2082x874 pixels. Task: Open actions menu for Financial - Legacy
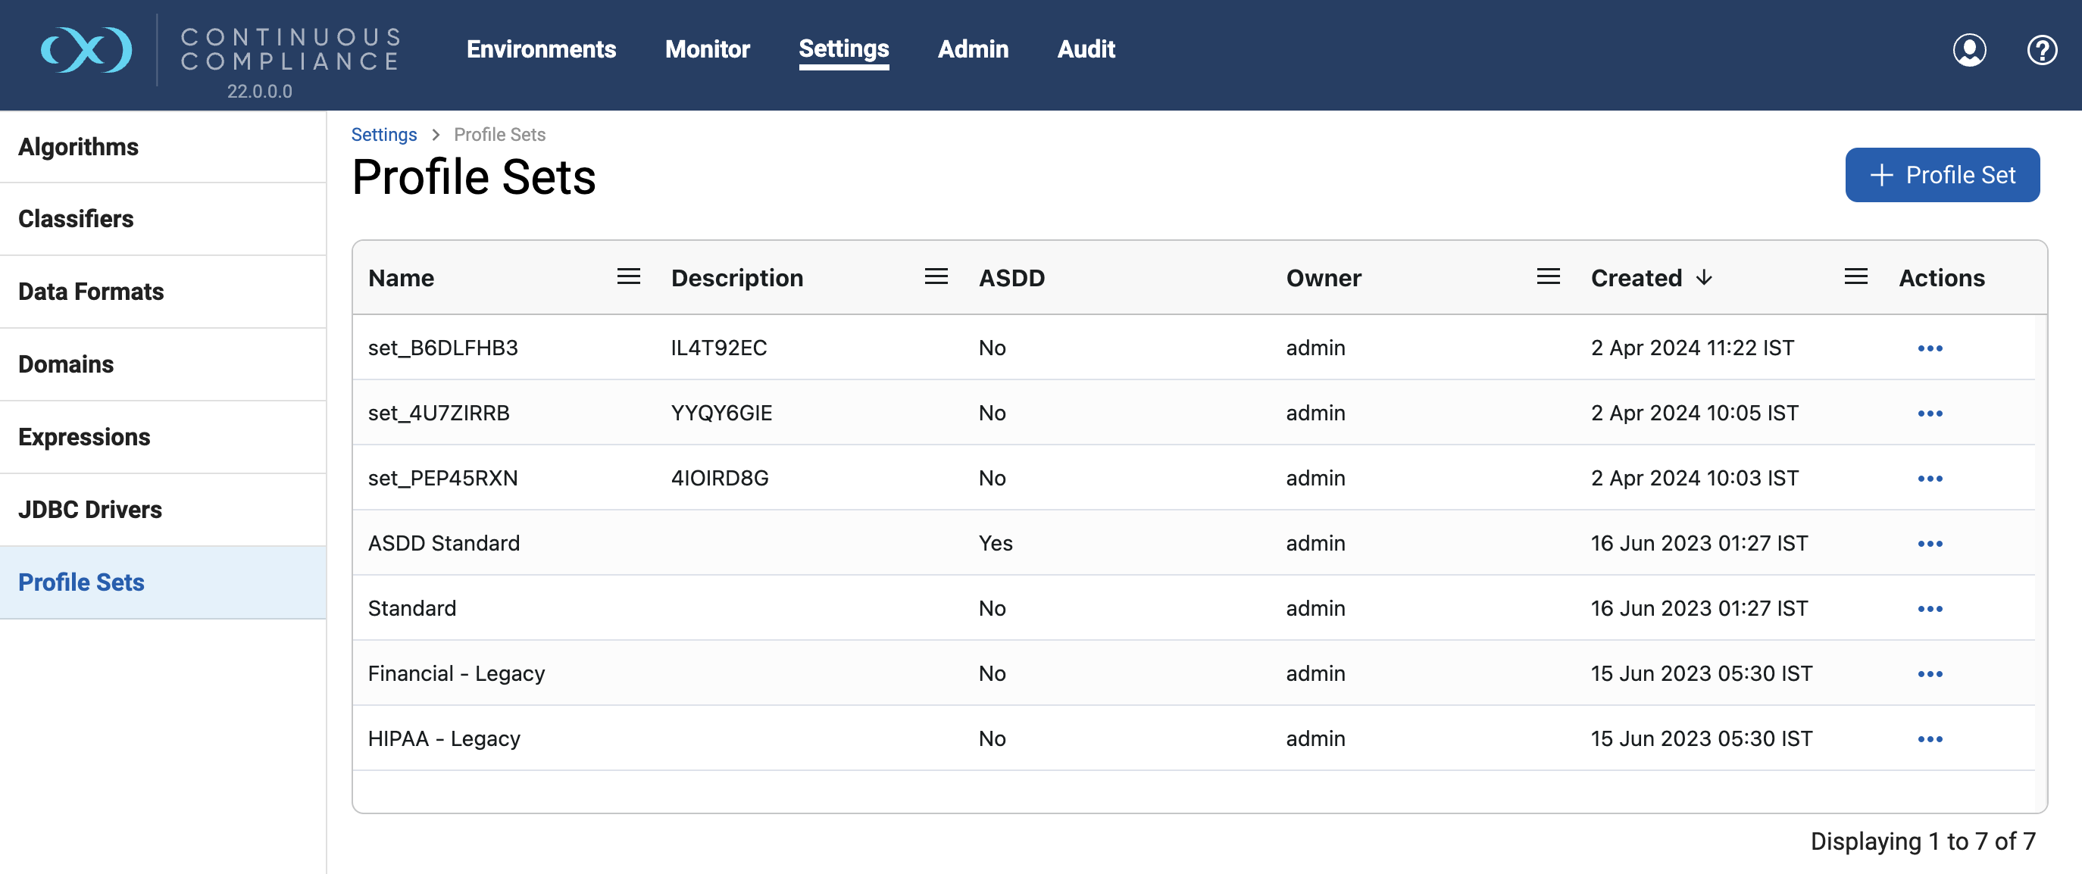point(1931,673)
